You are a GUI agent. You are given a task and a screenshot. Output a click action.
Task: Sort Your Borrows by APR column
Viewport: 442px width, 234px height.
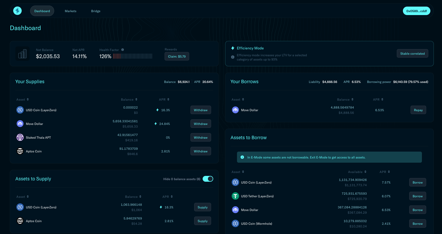click(x=378, y=100)
